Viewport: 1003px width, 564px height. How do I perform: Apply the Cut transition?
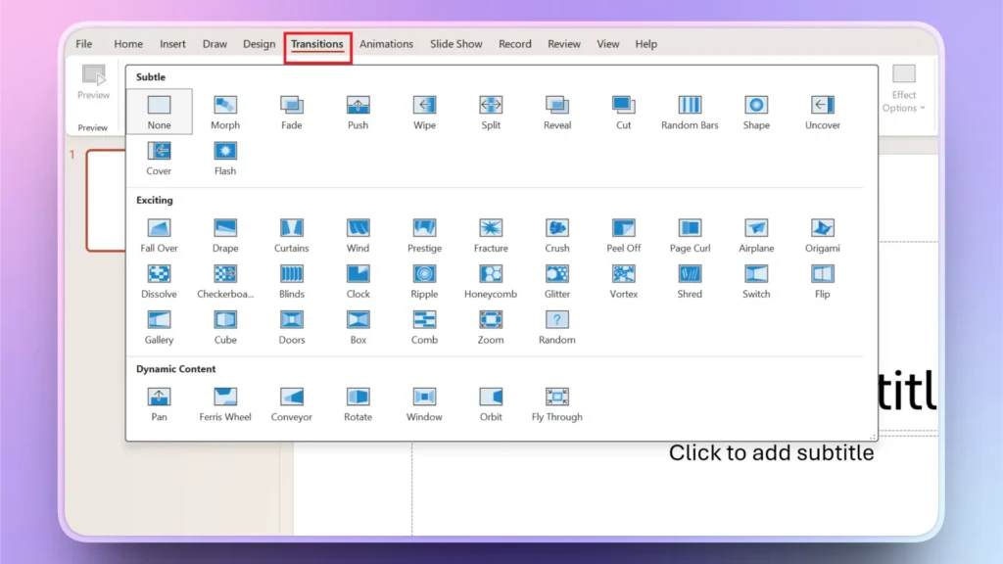pyautogui.click(x=624, y=112)
